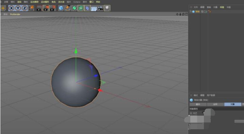Switch to the highlighted Object attribute tab
Viewport: 244px width, 134px height.
point(233,104)
